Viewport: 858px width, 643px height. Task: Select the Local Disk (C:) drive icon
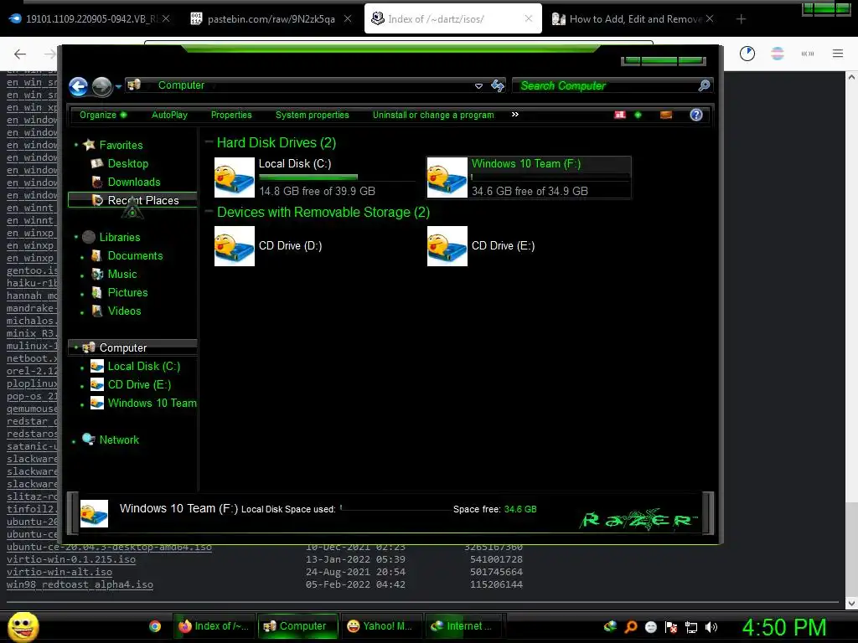tap(235, 177)
